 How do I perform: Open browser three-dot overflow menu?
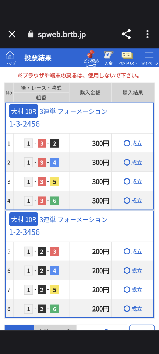tap(148, 34)
